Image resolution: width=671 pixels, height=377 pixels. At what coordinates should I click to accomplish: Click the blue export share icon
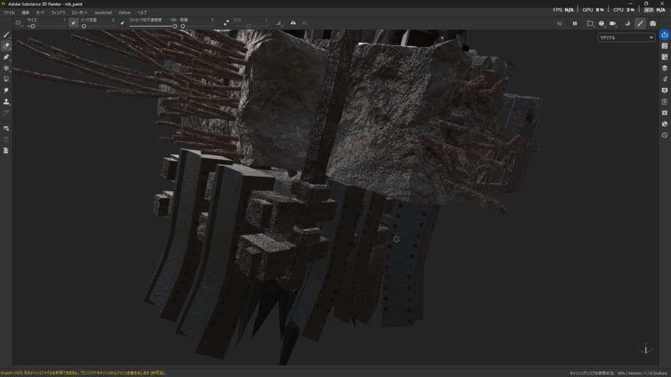(664, 35)
